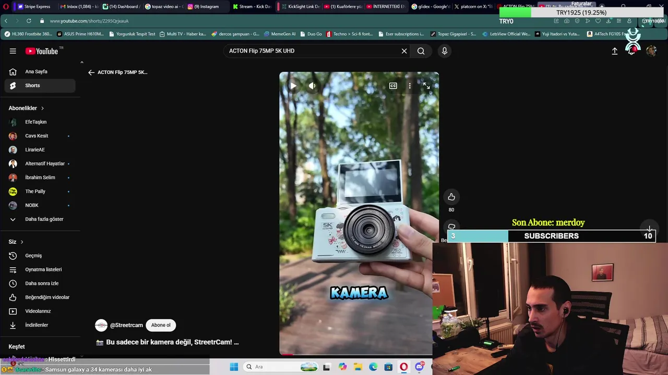Expand the Siz section chevron
Viewport: 668px width, 375px height.
pyautogui.click(x=22, y=242)
